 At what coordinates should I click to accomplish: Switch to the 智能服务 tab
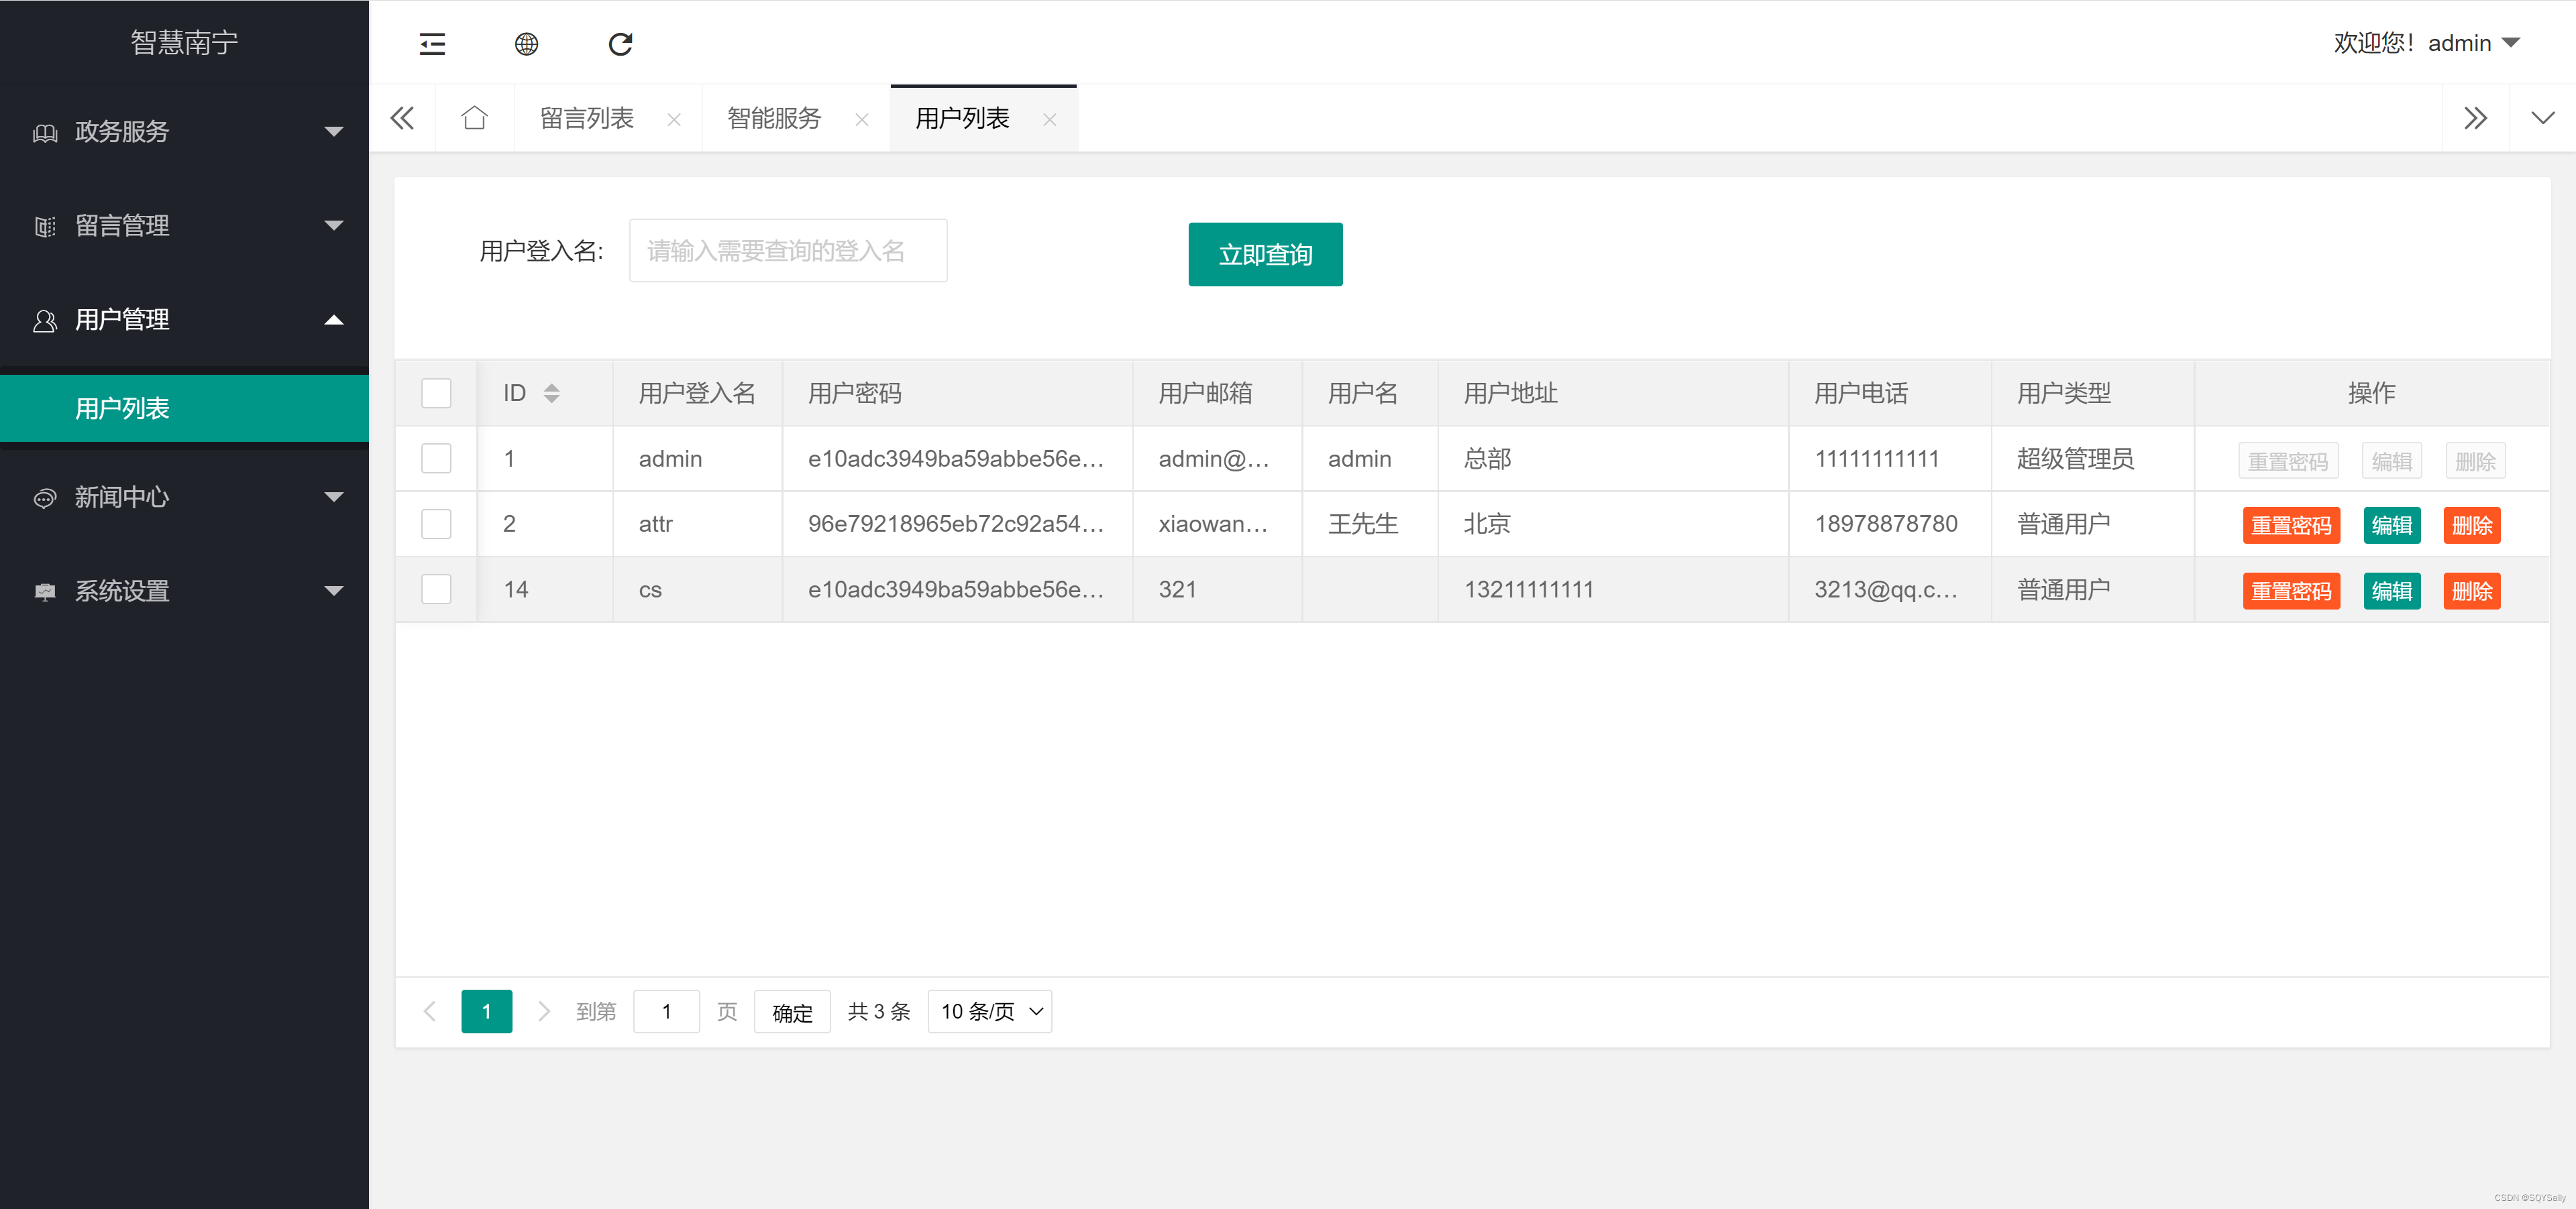(773, 118)
